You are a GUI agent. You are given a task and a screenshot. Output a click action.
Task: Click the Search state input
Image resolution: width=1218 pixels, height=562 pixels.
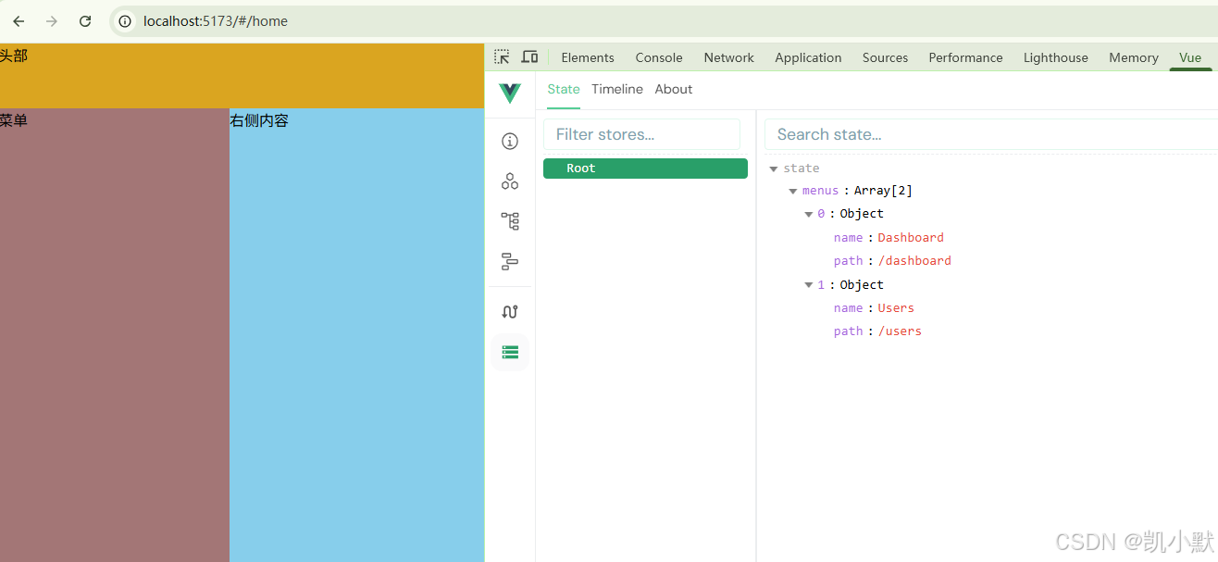coord(991,134)
